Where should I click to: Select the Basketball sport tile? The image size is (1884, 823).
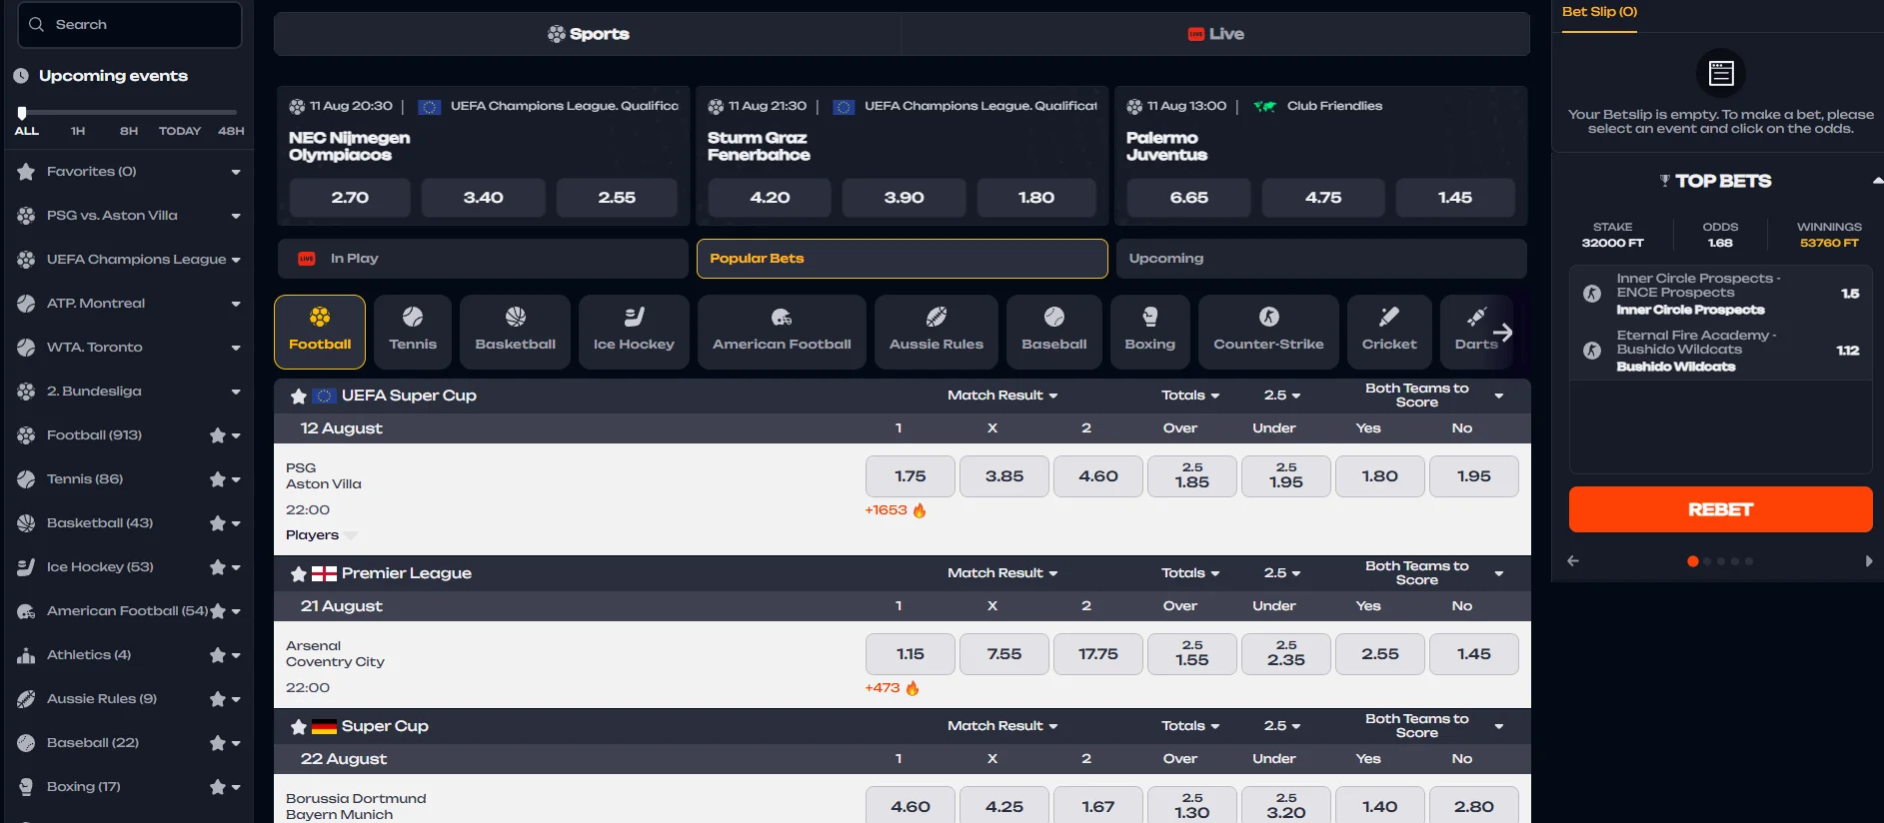tap(516, 332)
